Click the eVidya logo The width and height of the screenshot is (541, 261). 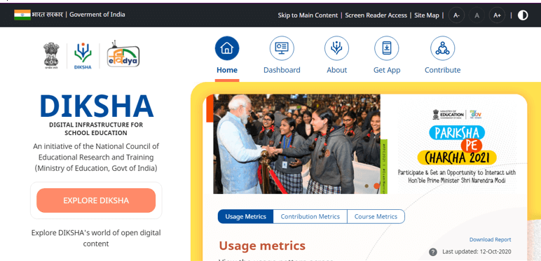coord(123,55)
